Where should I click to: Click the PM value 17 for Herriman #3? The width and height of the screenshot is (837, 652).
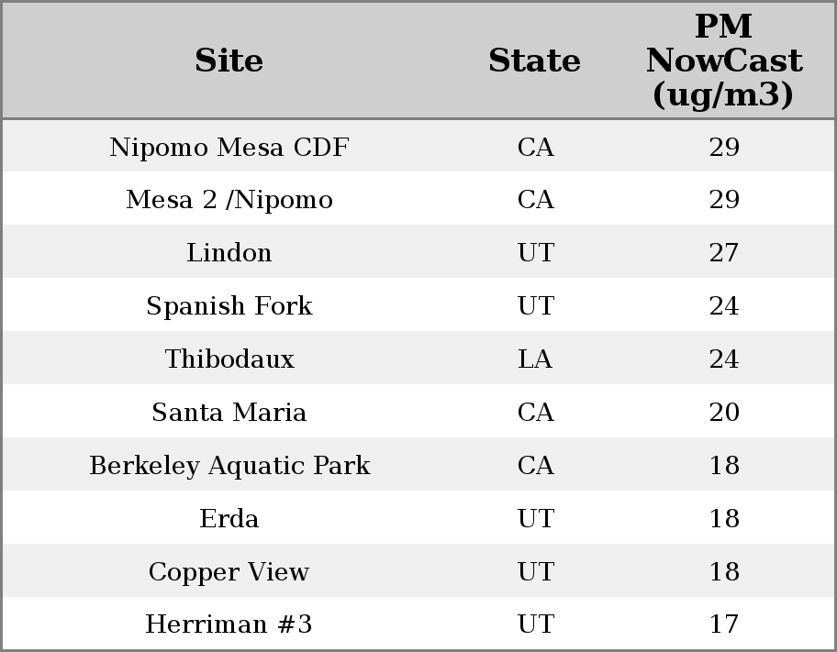tap(724, 624)
